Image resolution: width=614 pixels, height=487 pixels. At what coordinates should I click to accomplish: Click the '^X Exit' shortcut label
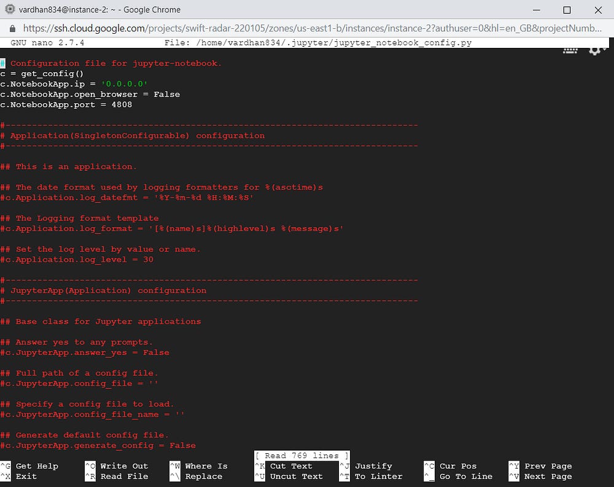click(18, 477)
